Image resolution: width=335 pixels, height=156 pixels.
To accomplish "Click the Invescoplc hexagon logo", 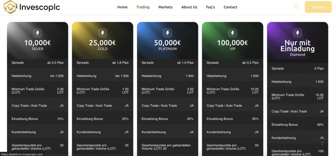I will coord(10,7).
